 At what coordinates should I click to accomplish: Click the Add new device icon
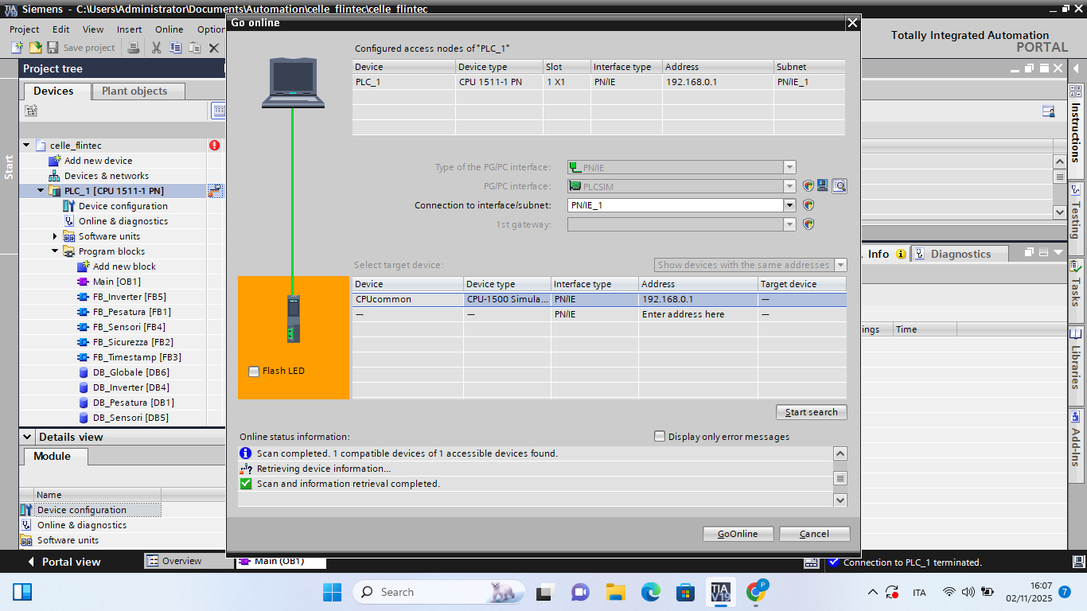click(x=54, y=161)
